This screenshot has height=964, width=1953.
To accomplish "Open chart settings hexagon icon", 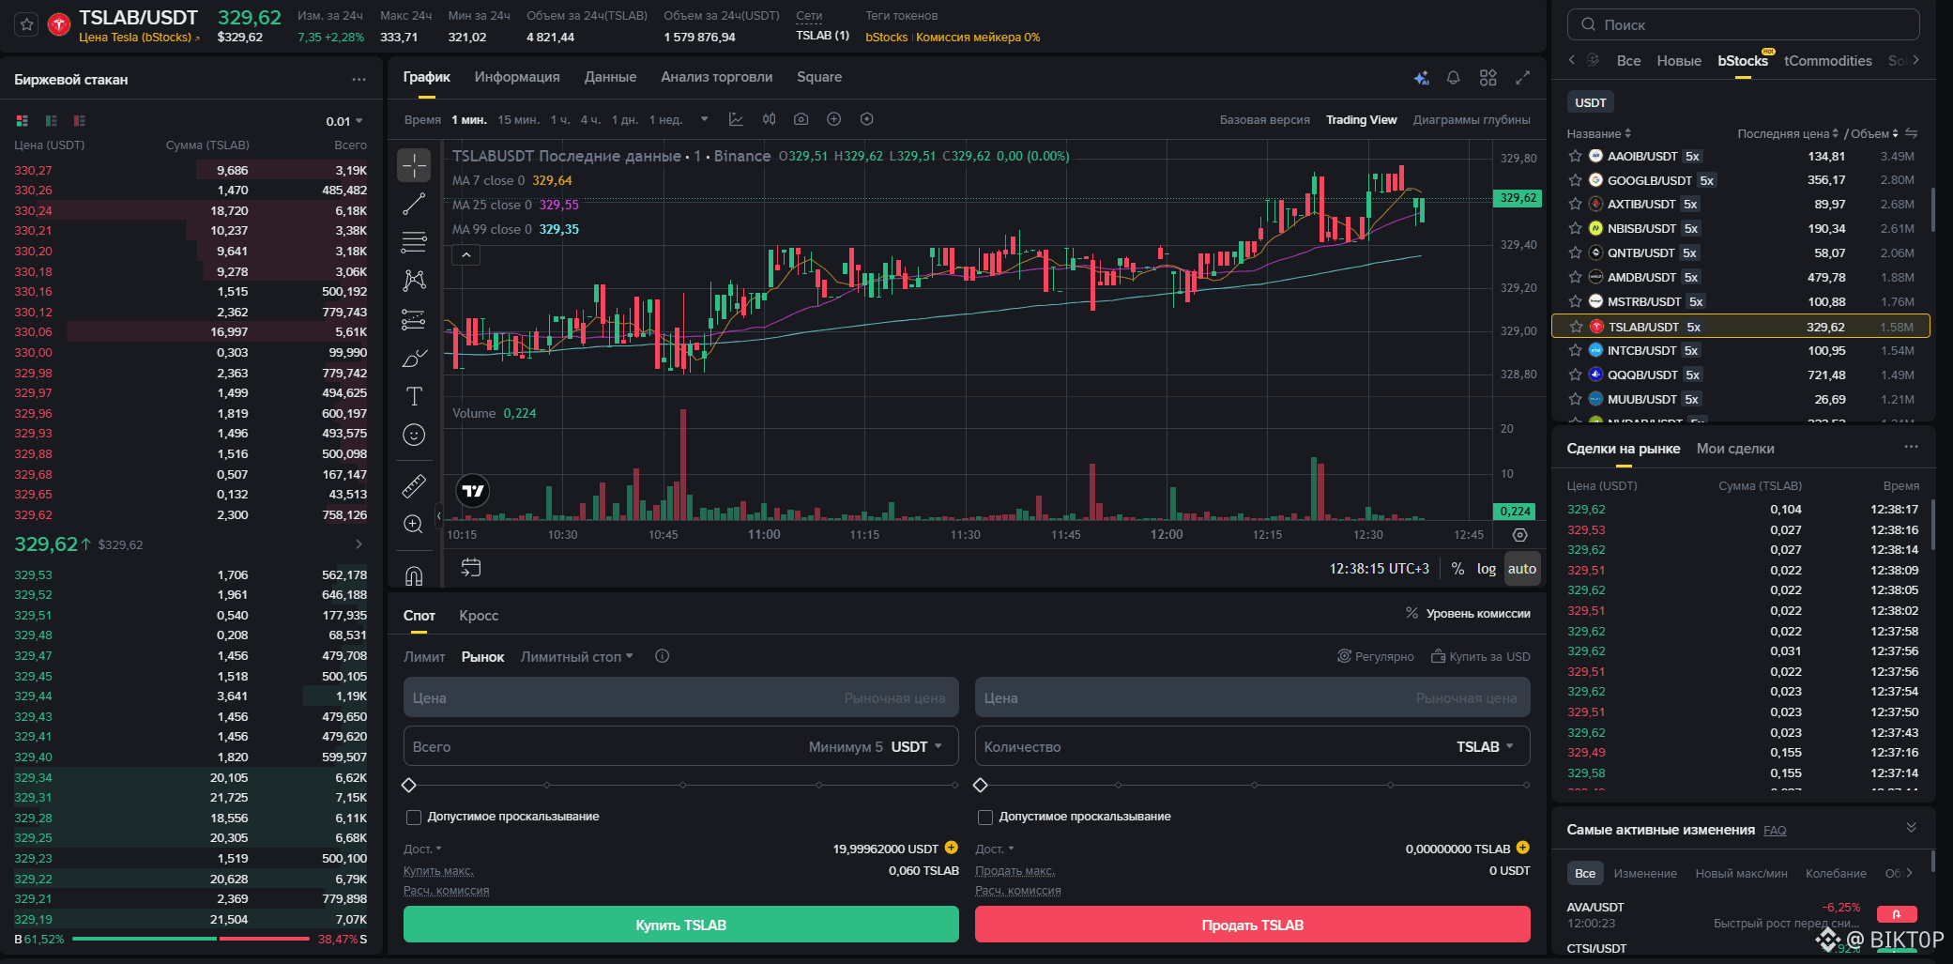I will [x=867, y=119].
